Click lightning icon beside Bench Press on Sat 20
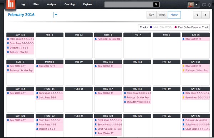This screenshot has height=138, width=214. pyautogui.click(x=184, y=97)
